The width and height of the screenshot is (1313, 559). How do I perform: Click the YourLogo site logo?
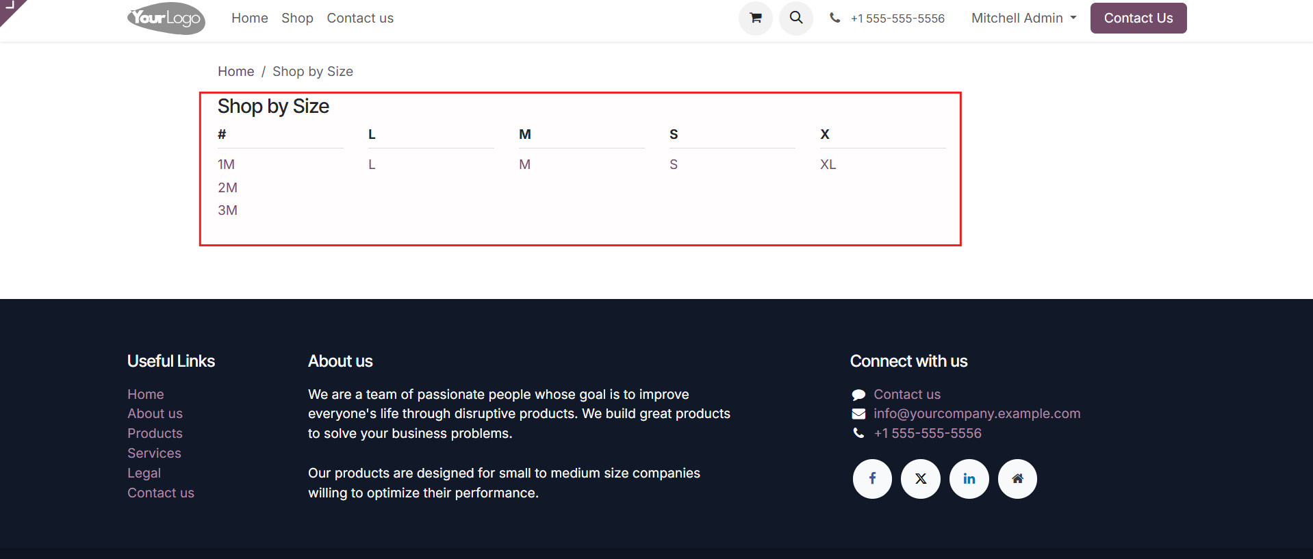(x=166, y=18)
